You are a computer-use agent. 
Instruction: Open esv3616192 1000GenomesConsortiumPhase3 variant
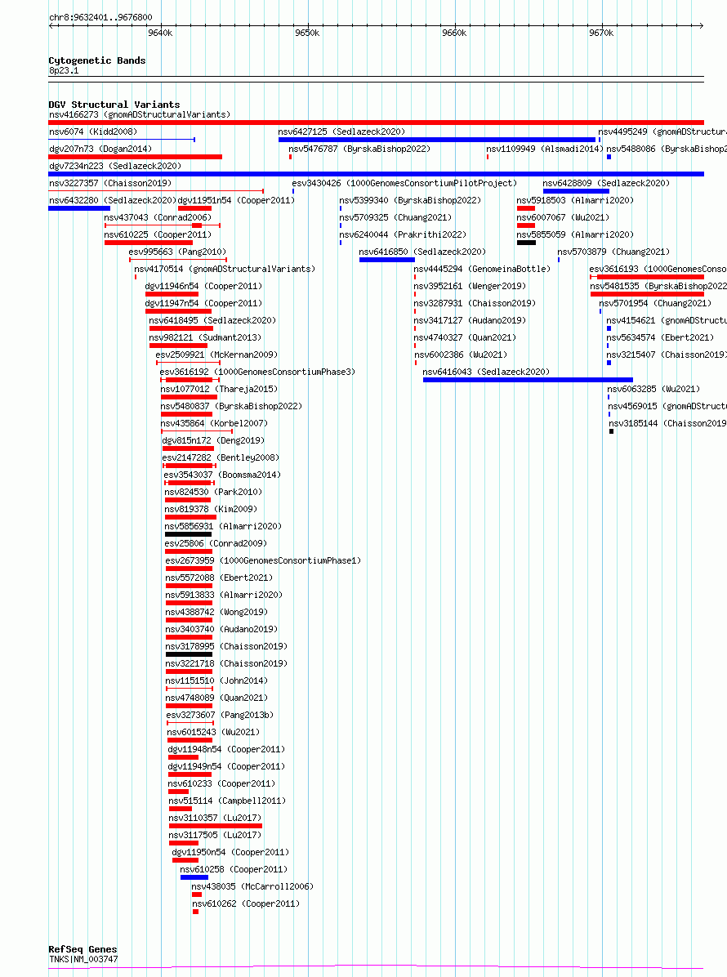click(x=257, y=372)
